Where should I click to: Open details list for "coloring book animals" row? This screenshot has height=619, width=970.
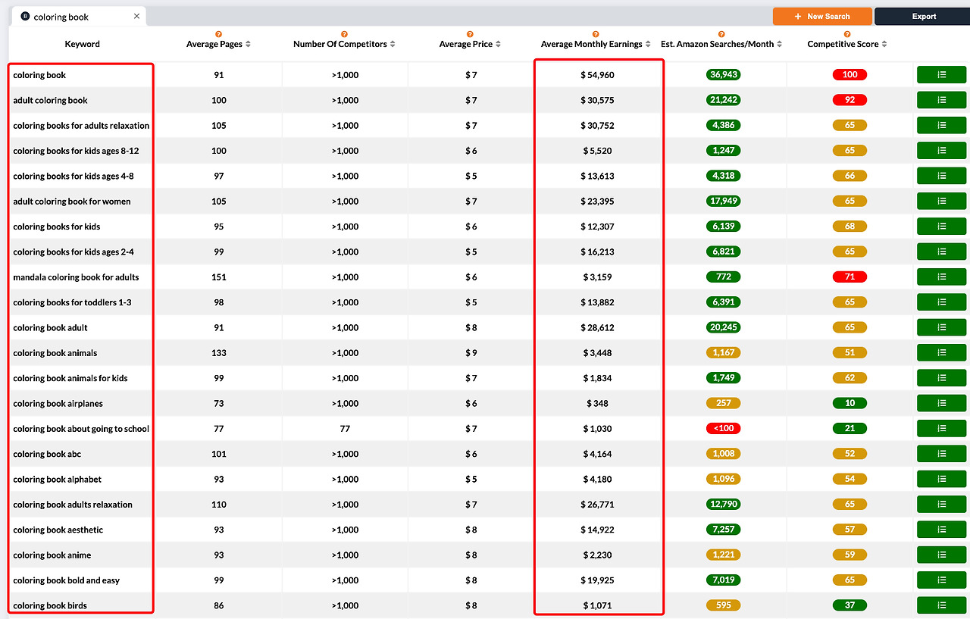pos(941,352)
